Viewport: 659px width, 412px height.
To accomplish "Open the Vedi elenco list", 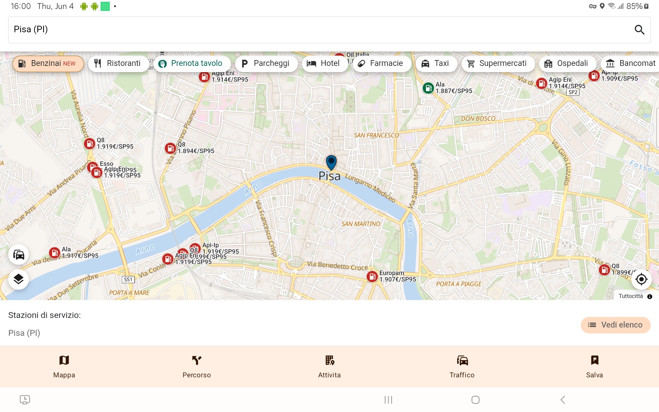I will pyautogui.click(x=615, y=325).
